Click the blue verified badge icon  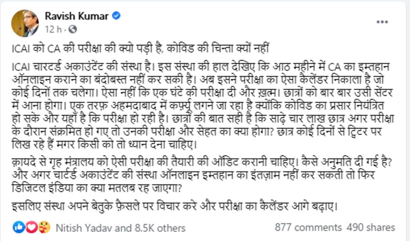(117, 16)
